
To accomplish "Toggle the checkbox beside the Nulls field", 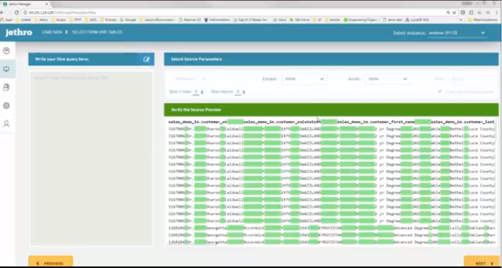I will (x=440, y=91).
